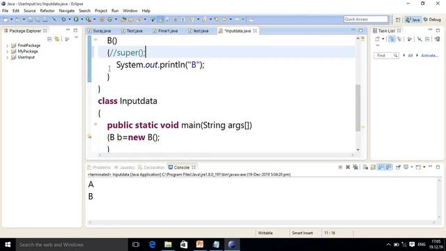This screenshot has height=251, width=446.
Task: Open the Open Console dropdown arrow
Action: [424, 167]
